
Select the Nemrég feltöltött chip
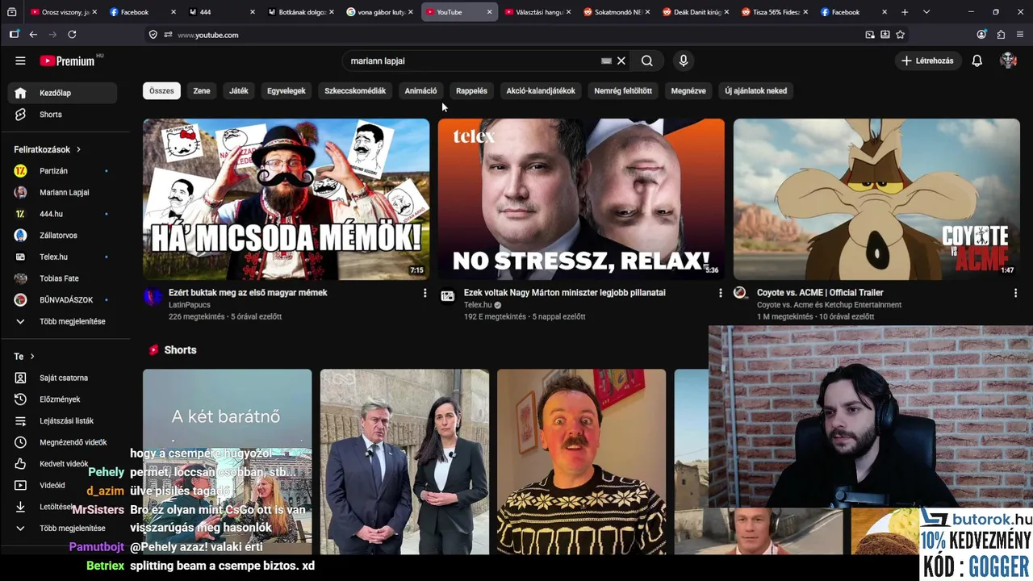tap(623, 90)
